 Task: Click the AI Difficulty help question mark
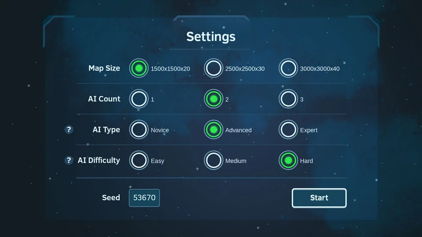coord(69,161)
